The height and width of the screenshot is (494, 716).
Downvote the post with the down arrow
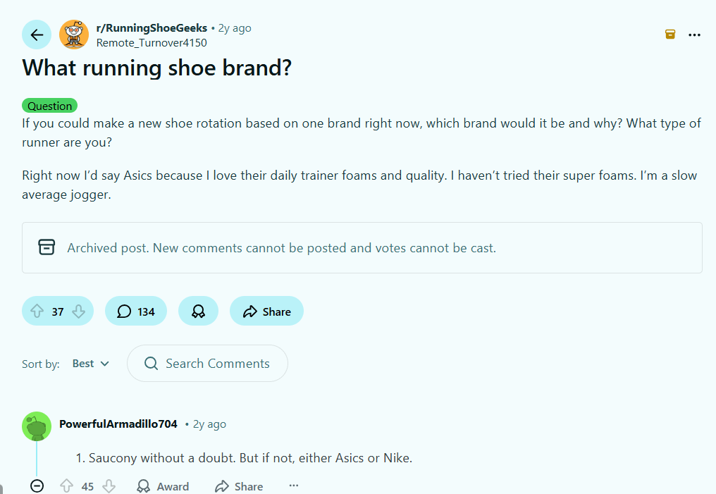78,310
